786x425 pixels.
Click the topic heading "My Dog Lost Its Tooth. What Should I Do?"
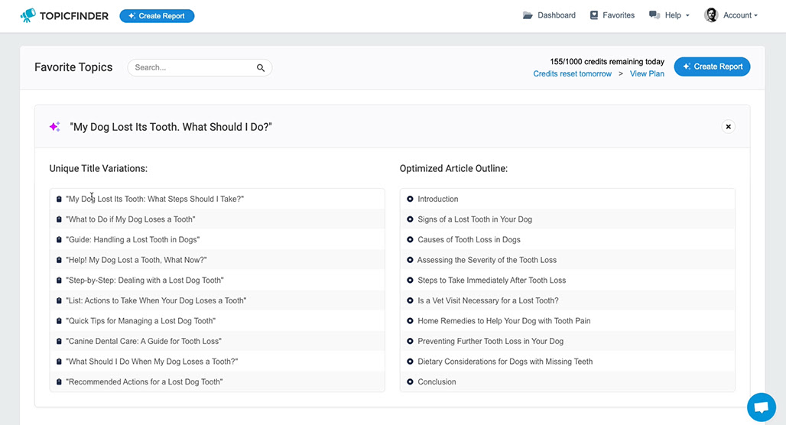(x=171, y=127)
